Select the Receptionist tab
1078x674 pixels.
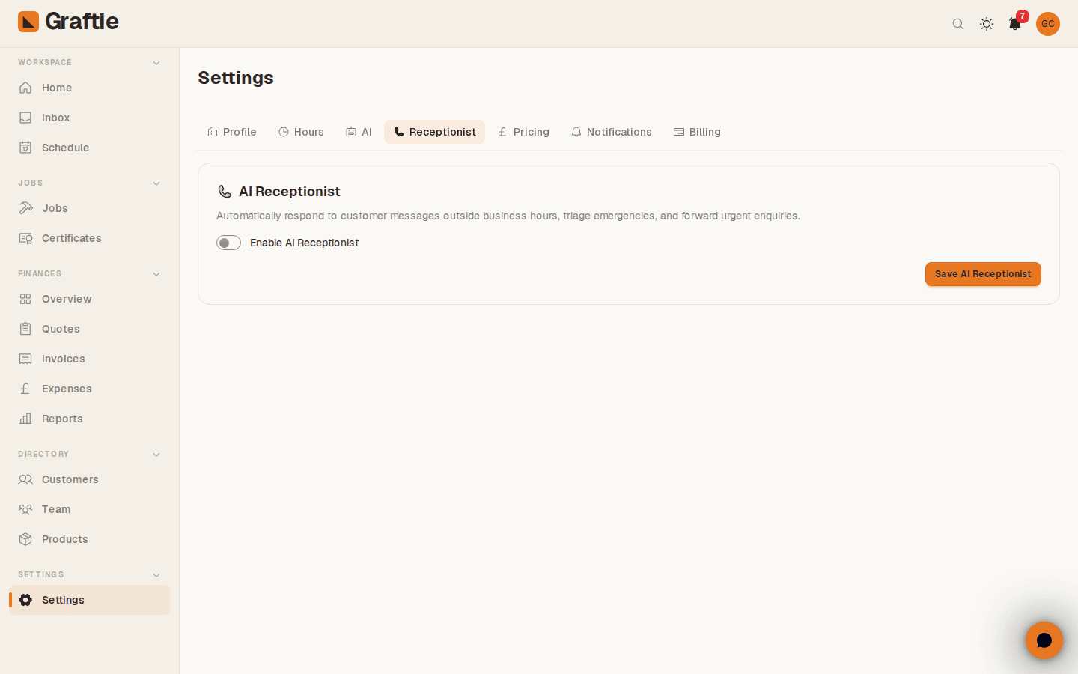click(435, 132)
